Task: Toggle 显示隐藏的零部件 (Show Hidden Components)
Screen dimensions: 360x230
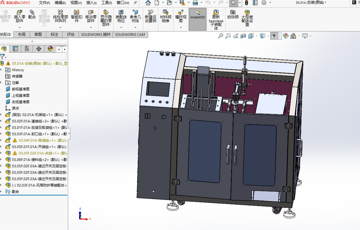Action: click(106, 17)
